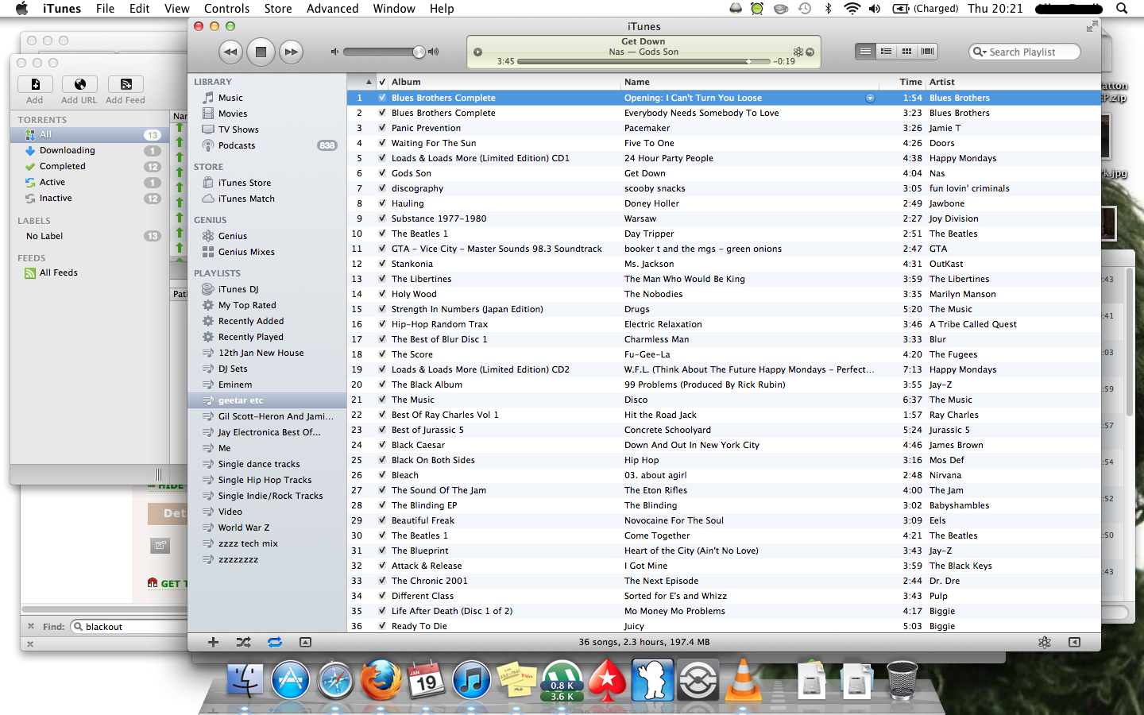Select the iTunes DJ playlist
The height and width of the screenshot is (715, 1144).
tap(238, 289)
